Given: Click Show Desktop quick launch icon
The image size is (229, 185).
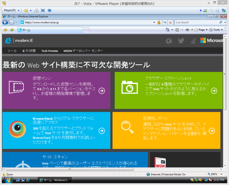Looking at the screenshot, I should click(x=18, y=180).
